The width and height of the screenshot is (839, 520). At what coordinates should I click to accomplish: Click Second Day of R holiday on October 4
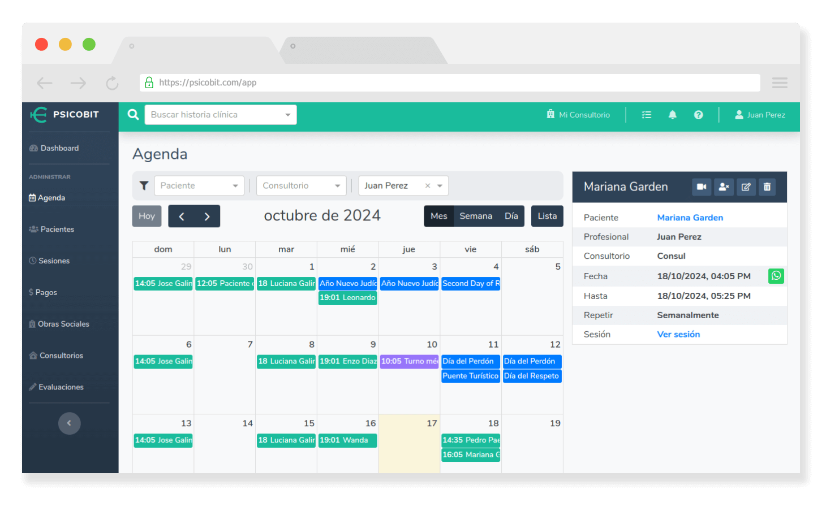471,284
